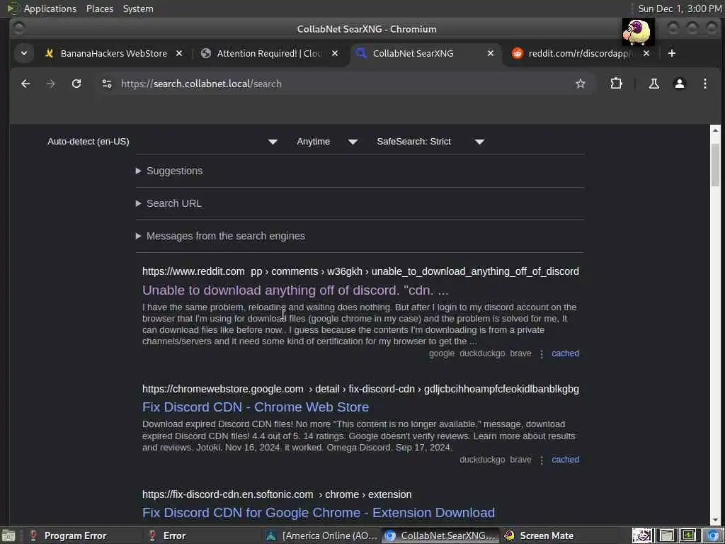This screenshot has height=544, width=725.
Task: Open result Unable to download anything off discord
Action: click(295, 290)
